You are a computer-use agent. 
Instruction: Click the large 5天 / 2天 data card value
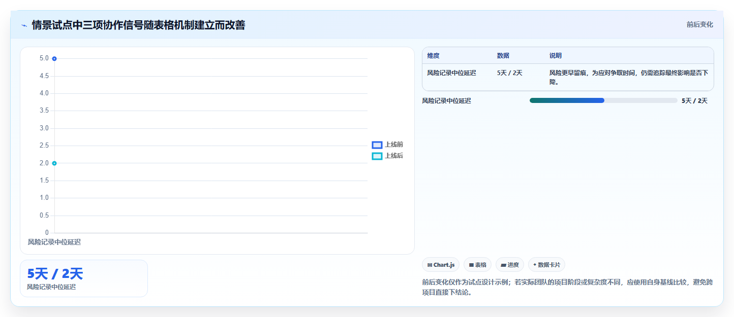[x=55, y=274]
